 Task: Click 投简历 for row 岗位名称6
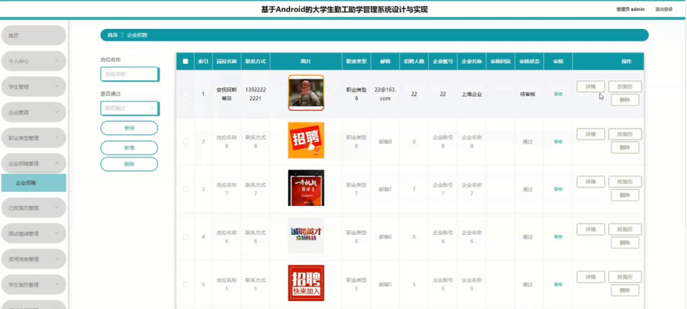tap(625, 229)
